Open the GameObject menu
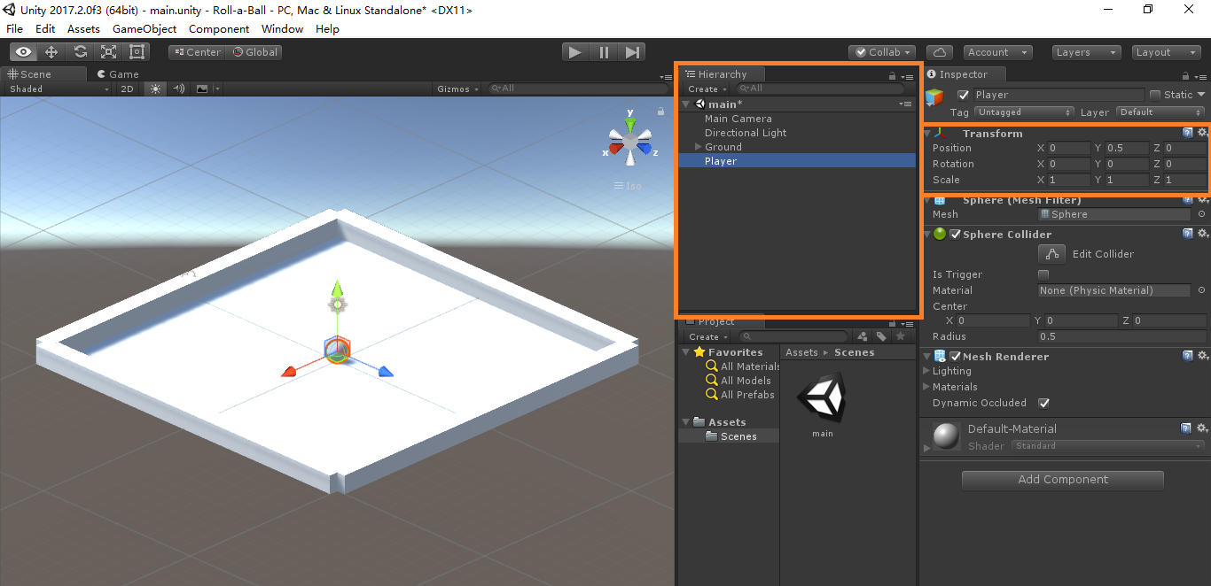This screenshot has height=586, width=1211. point(145,29)
